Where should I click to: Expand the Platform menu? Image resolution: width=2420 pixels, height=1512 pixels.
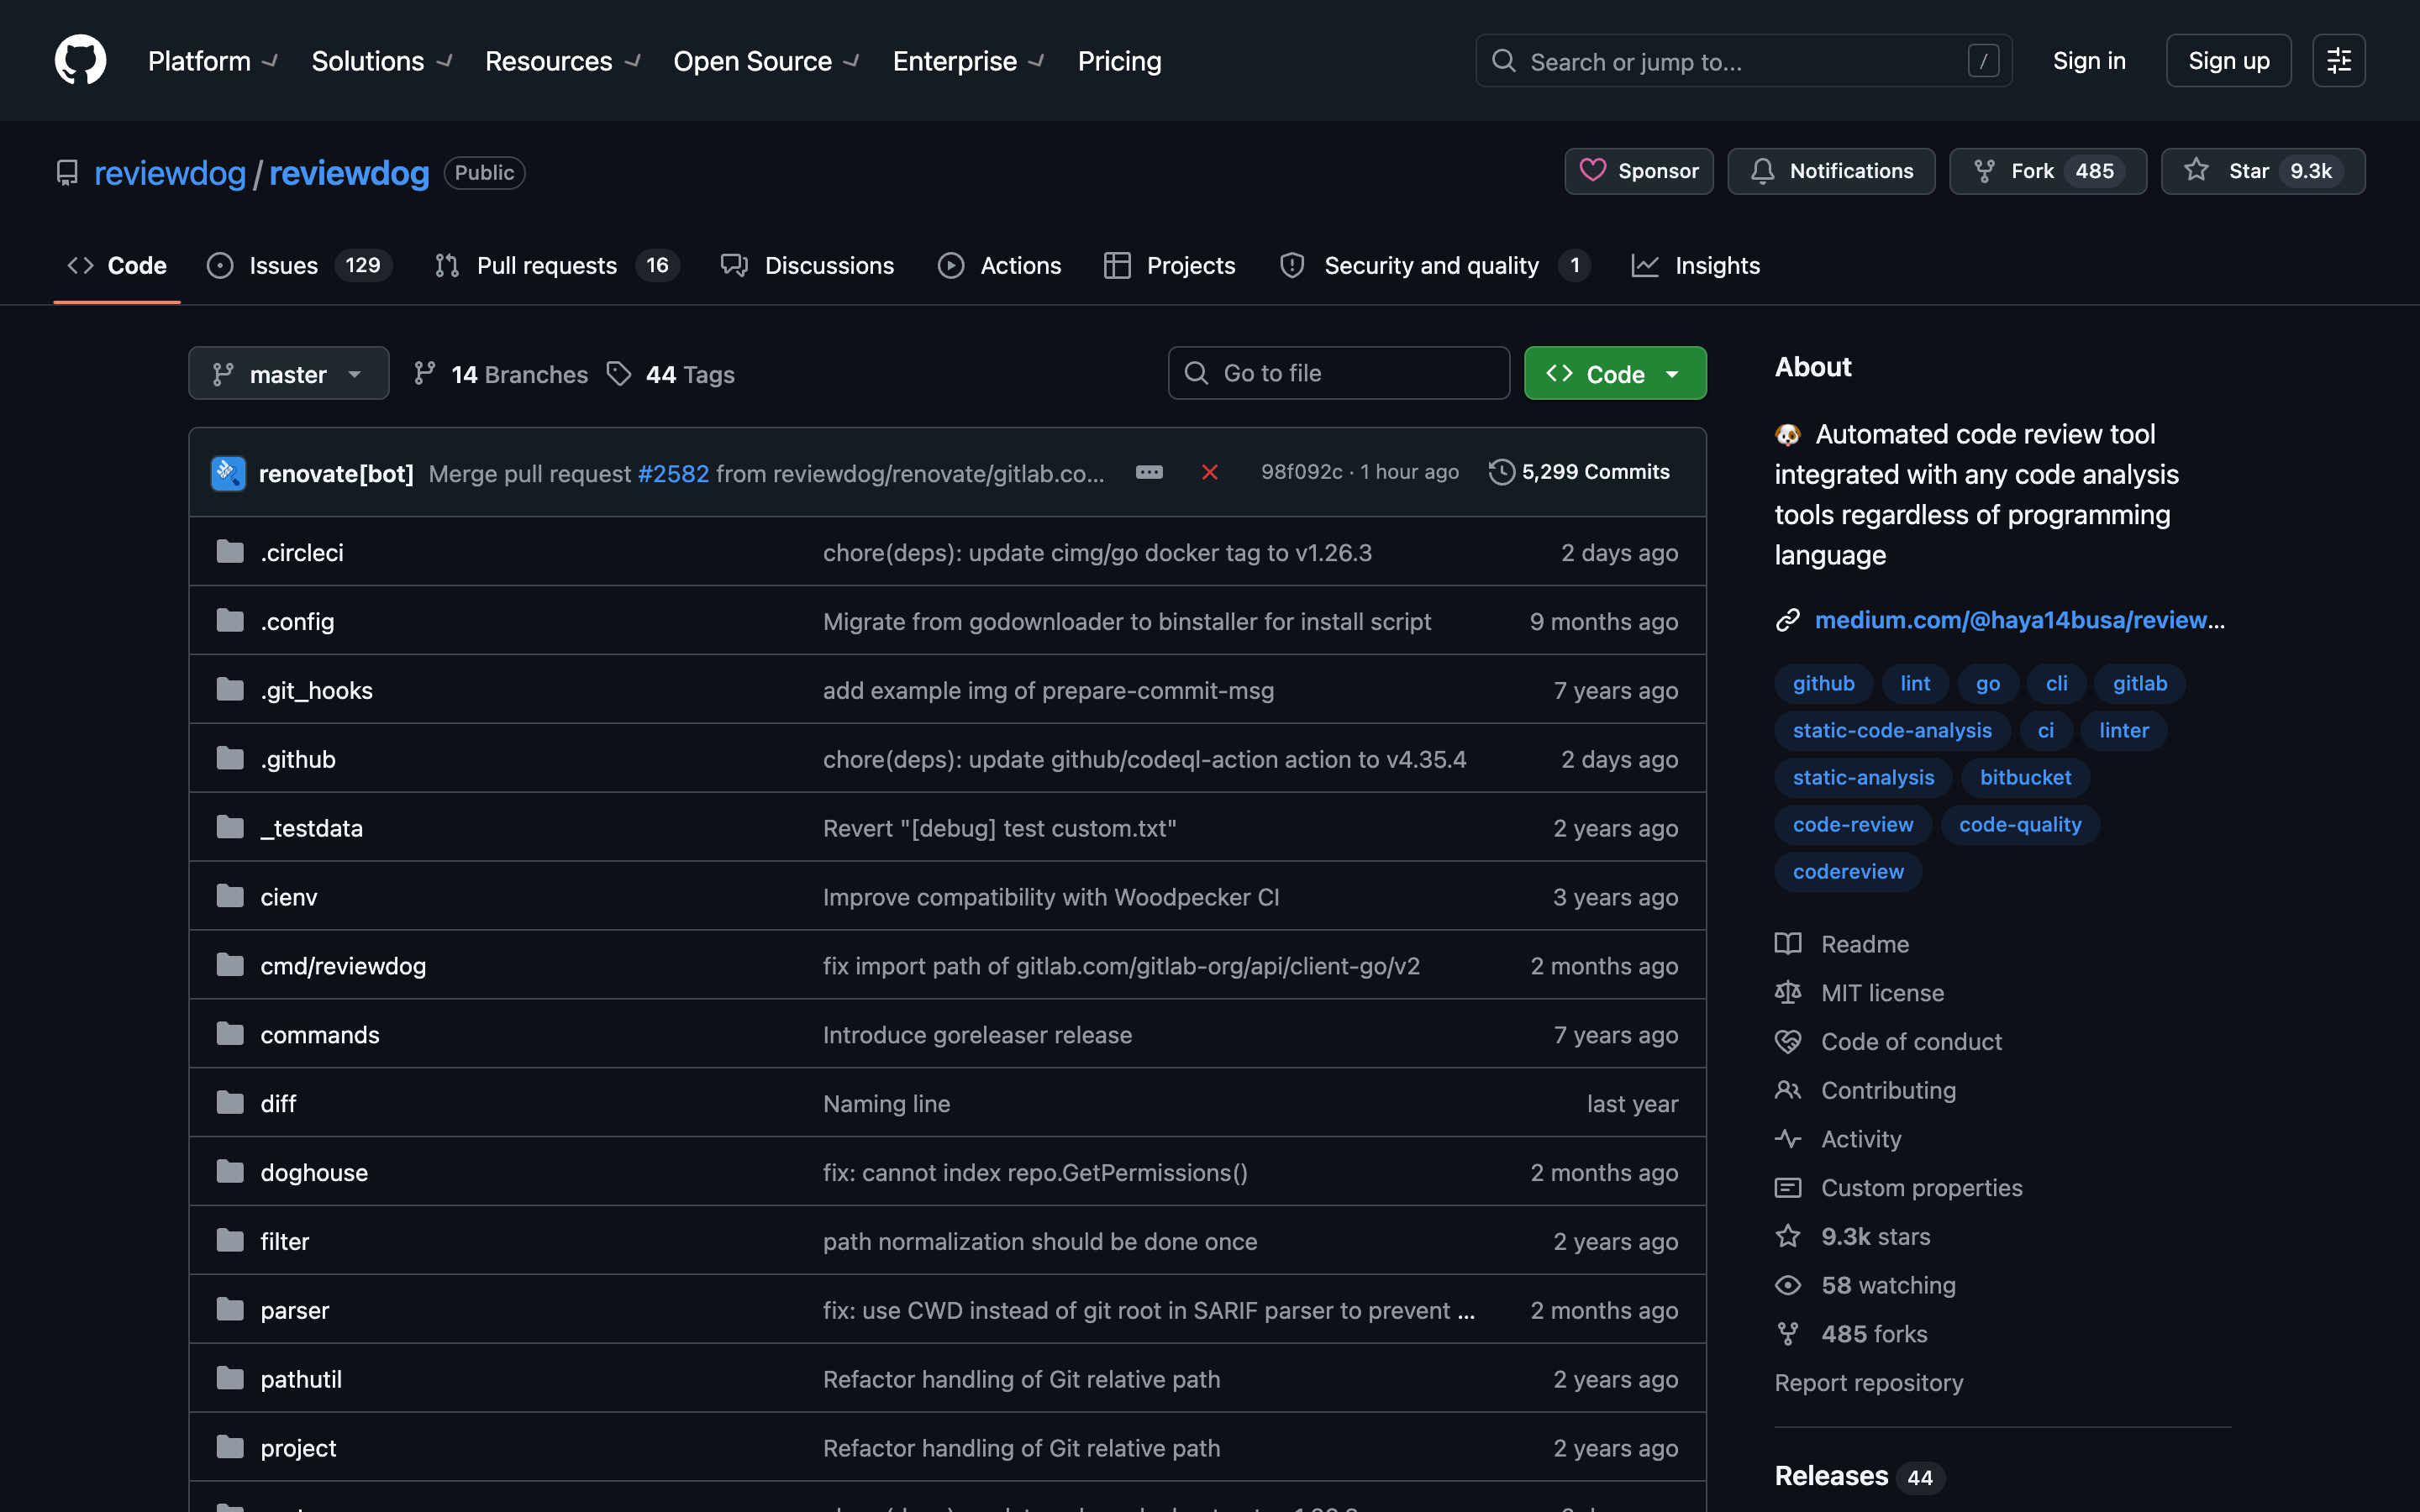[213, 61]
